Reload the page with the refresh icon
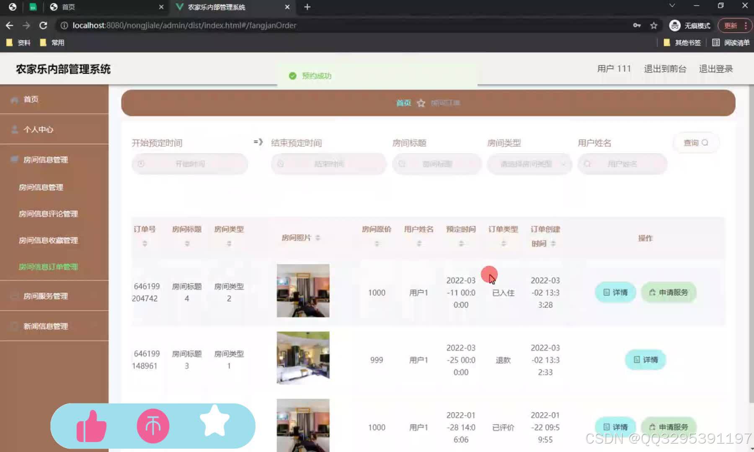 tap(43, 26)
